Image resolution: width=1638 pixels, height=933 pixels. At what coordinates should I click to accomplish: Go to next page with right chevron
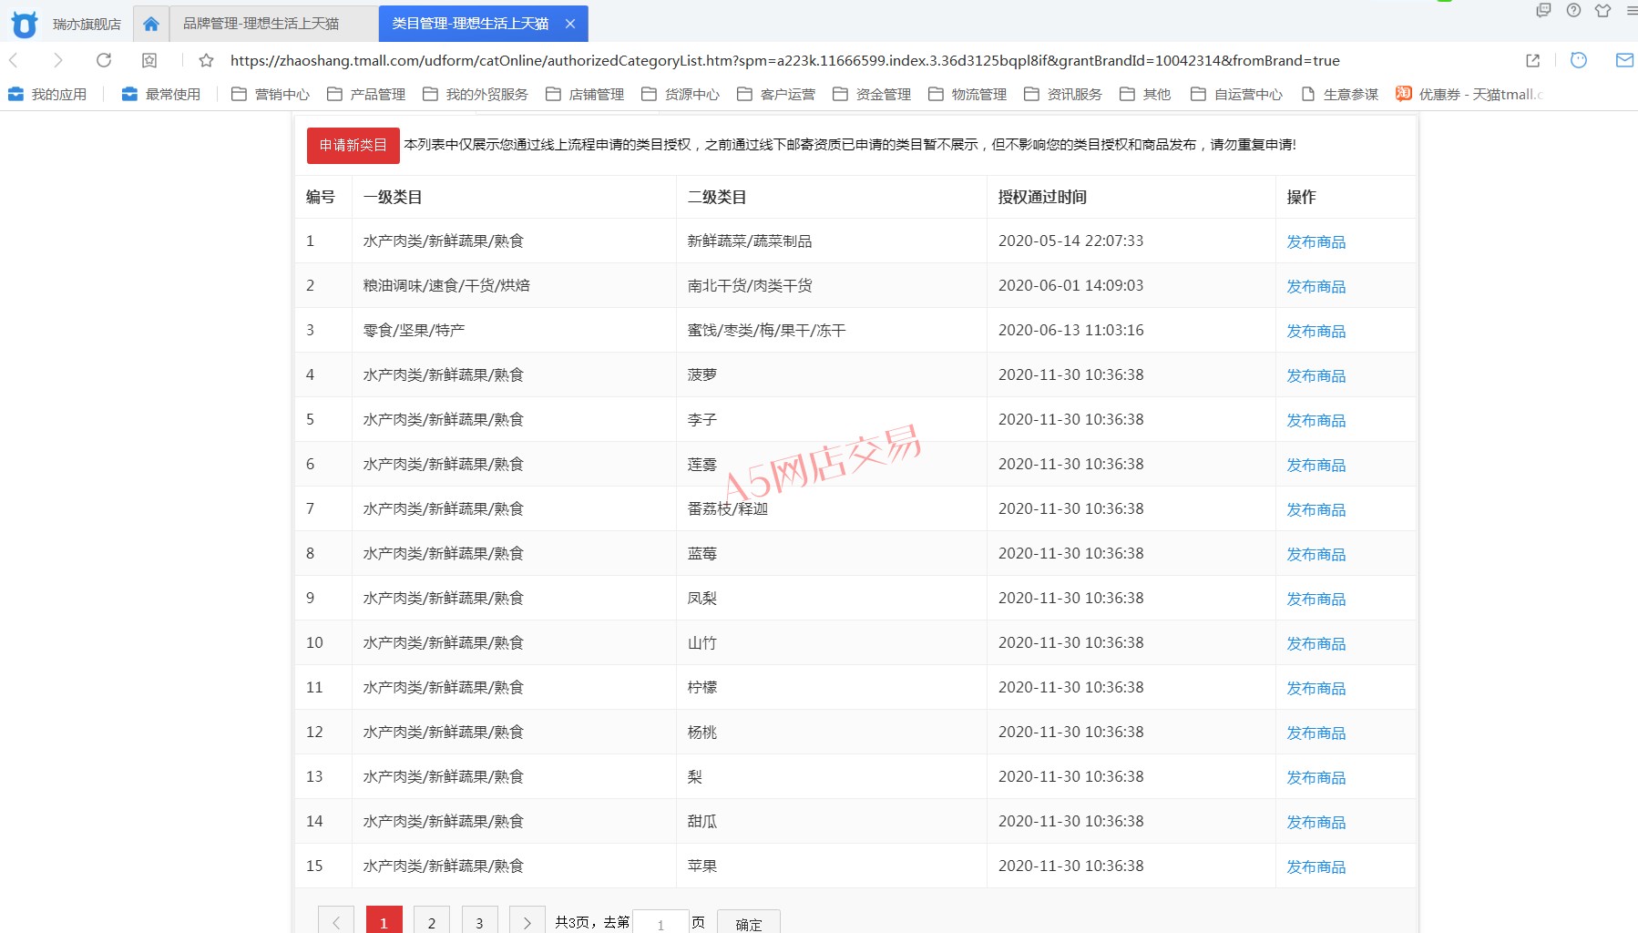pyautogui.click(x=527, y=921)
